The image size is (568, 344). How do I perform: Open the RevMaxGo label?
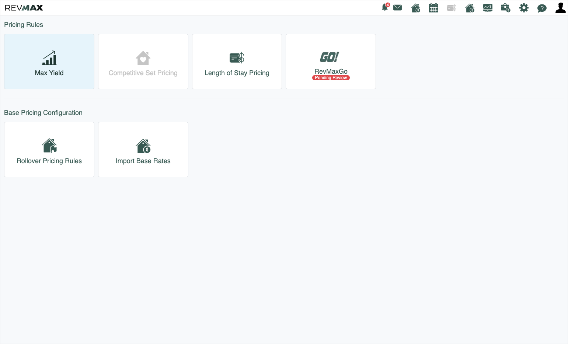[x=331, y=71]
